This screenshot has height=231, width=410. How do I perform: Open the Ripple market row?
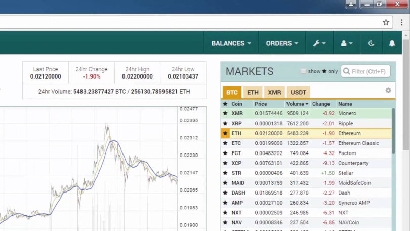(306, 124)
